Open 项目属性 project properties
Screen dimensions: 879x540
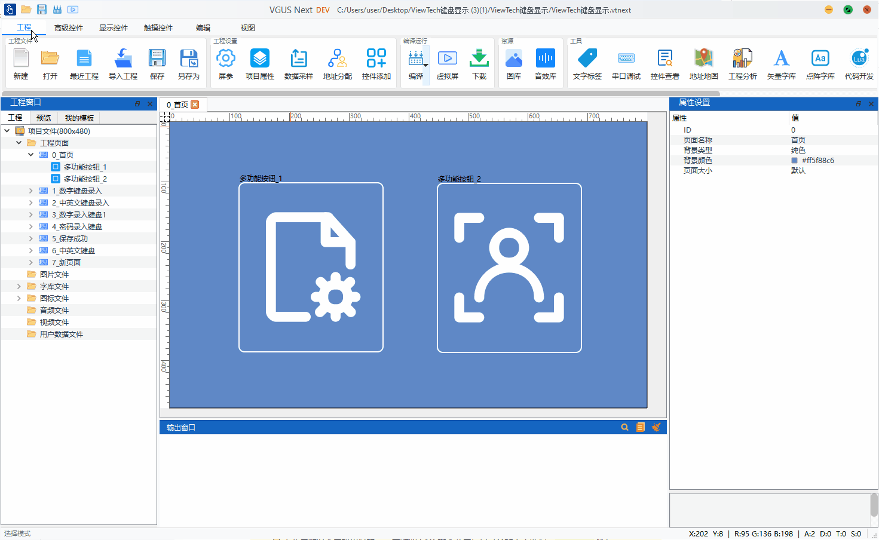tap(260, 64)
